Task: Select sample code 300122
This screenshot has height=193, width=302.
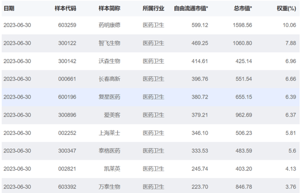Action: (67, 43)
